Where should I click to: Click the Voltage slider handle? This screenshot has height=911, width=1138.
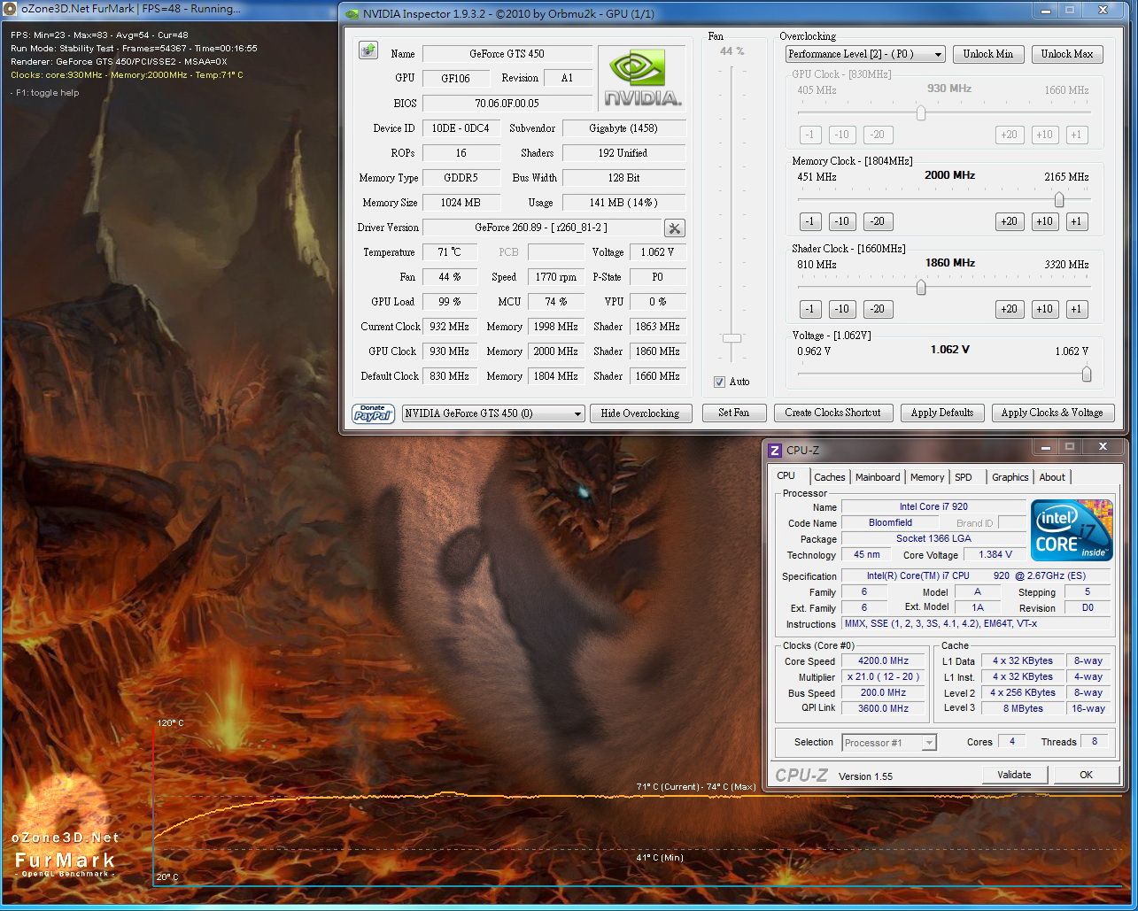pyautogui.click(x=1087, y=374)
